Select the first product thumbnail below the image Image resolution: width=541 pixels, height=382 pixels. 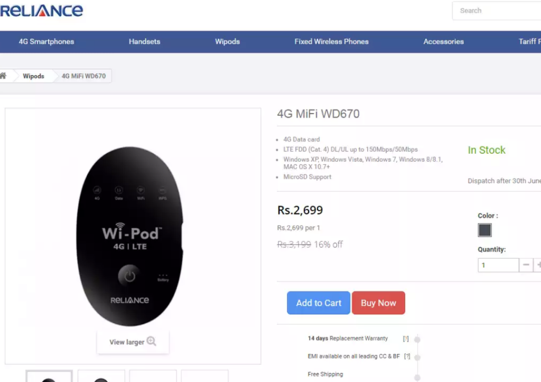pyautogui.click(x=49, y=378)
